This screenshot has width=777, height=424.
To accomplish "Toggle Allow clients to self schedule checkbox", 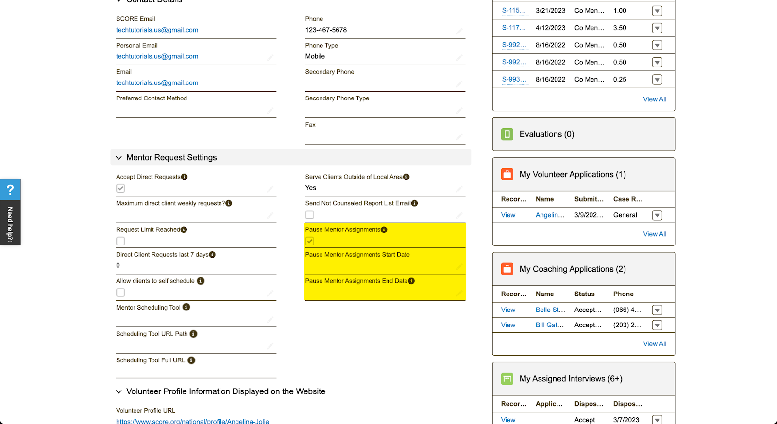I will point(120,293).
